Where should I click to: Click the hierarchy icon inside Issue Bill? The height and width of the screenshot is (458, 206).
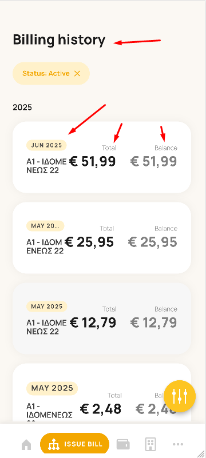point(53,444)
